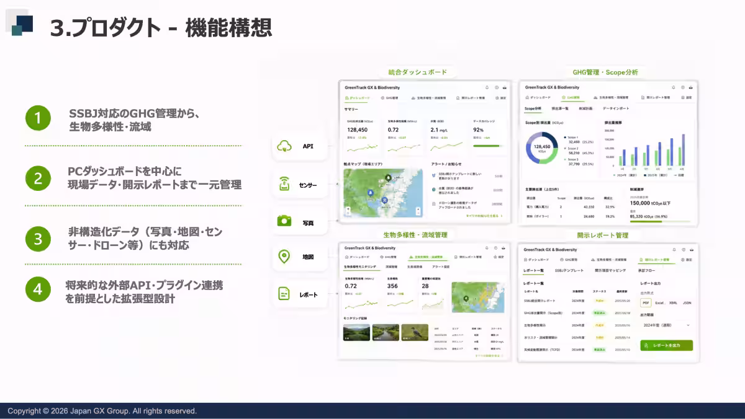The image size is (745, 419).
Task: Toggle the 2025年（累計）chart legend series
Action: click(655, 175)
